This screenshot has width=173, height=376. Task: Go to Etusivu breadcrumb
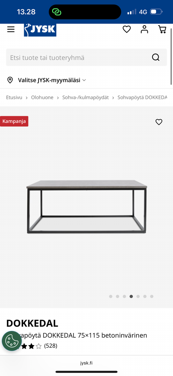[14, 97]
